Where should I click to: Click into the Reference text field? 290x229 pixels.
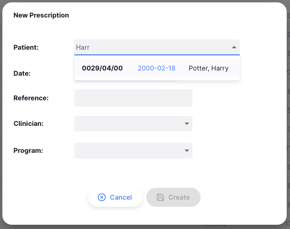(x=133, y=98)
